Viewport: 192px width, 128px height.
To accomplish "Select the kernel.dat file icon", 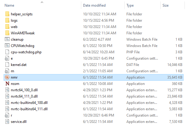I will (x=7, y=65).
